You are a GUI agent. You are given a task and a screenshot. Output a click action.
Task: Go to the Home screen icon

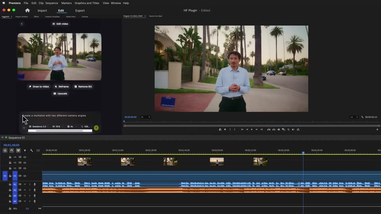click(27, 10)
